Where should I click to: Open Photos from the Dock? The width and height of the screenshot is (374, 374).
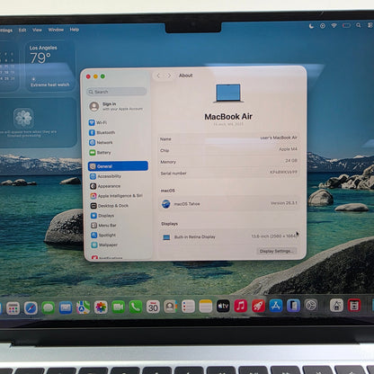pos(101,307)
